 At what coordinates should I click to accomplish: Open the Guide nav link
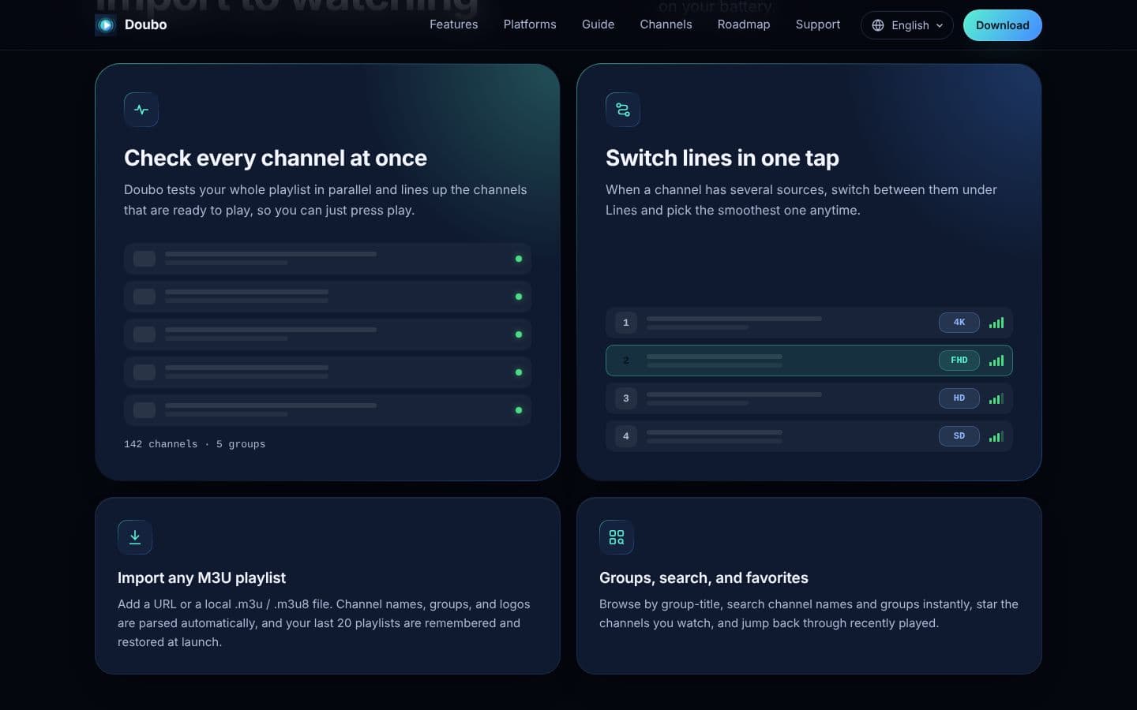598,24
